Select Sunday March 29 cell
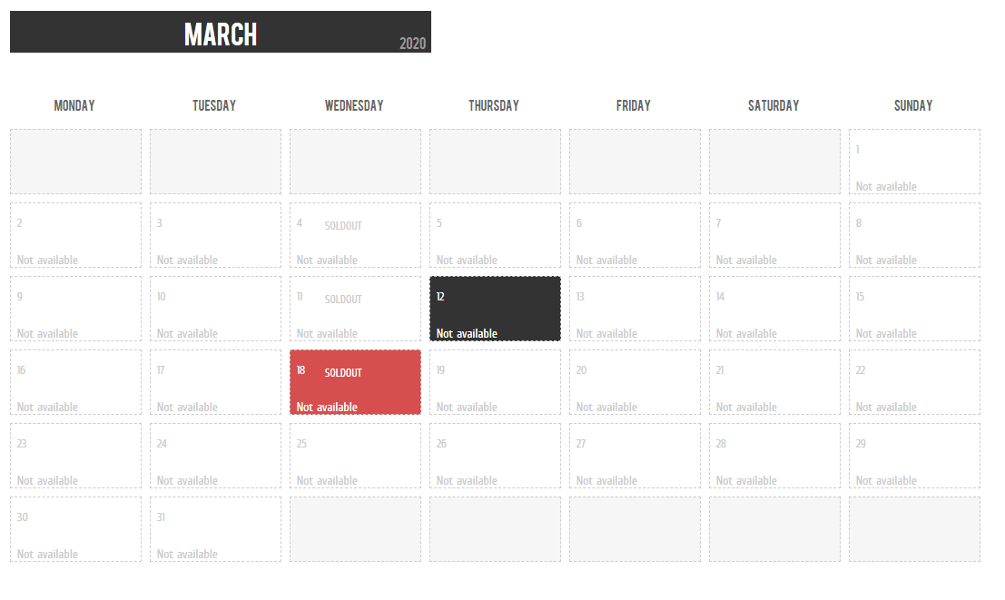1005x600 pixels. 914,456
